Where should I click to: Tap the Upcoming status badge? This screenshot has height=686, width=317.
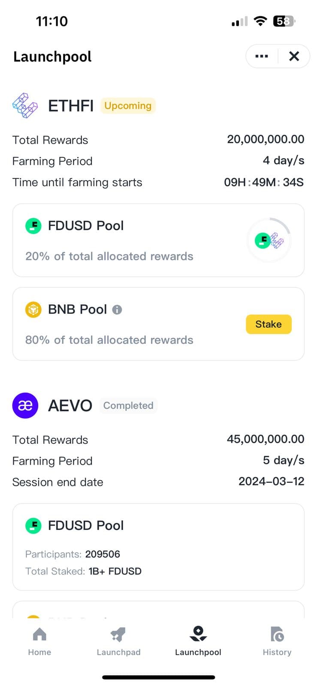(128, 105)
